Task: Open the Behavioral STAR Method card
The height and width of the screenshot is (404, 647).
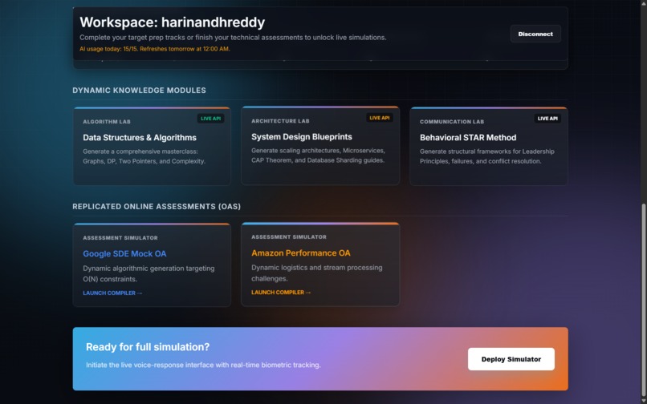Action: point(489,146)
